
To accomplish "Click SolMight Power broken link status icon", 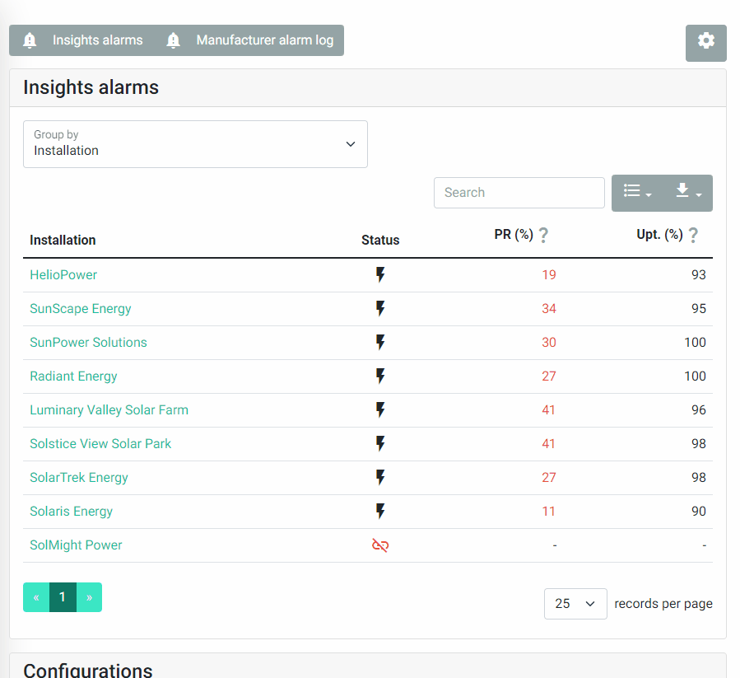I will click(x=380, y=545).
